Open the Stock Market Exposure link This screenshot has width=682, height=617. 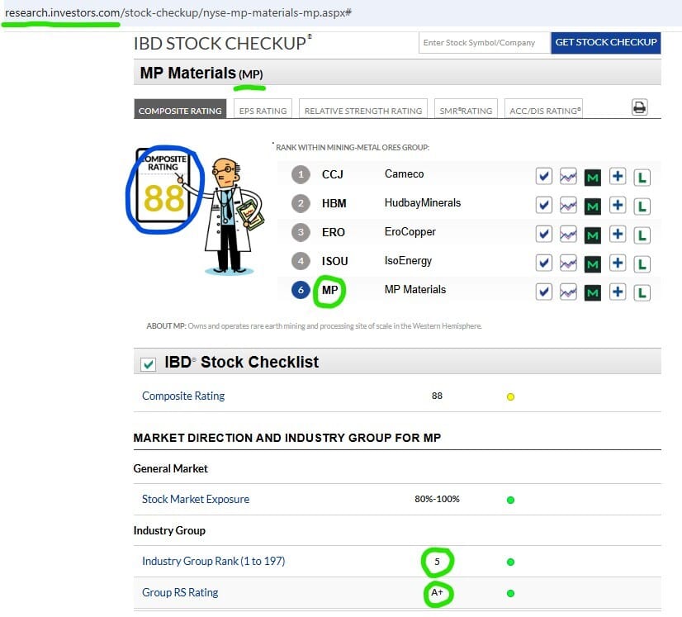click(x=196, y=499)
